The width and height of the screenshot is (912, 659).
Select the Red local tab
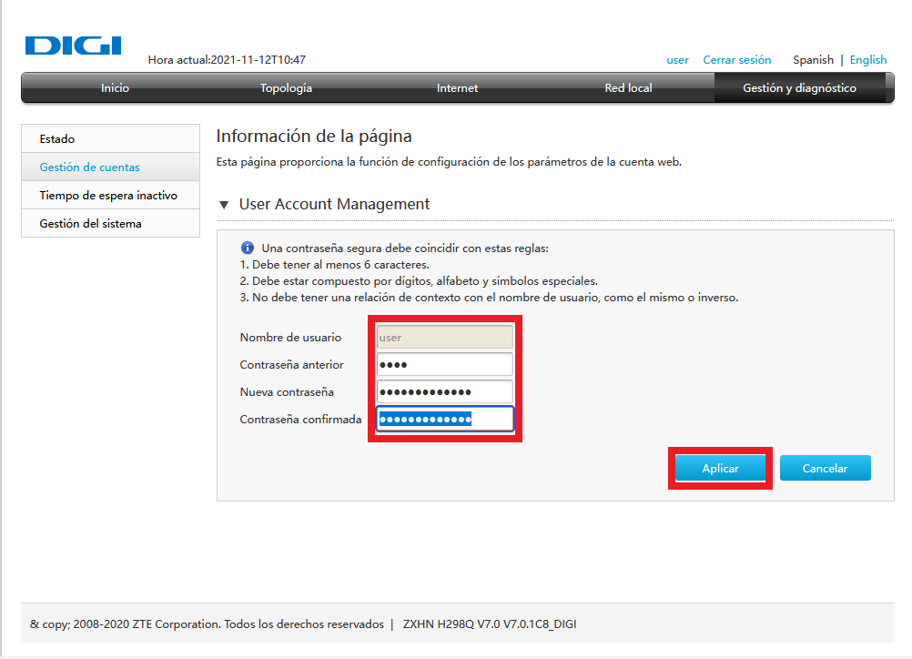[x=627, y=87]
